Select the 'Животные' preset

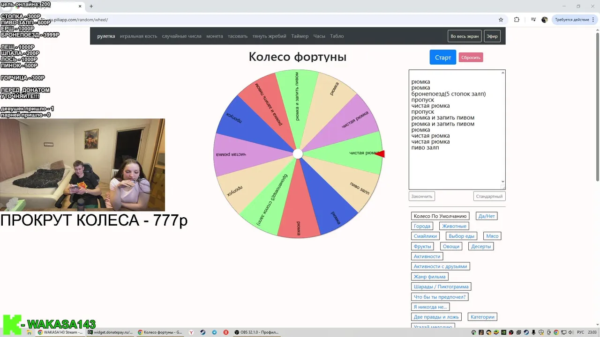(454, 226)
